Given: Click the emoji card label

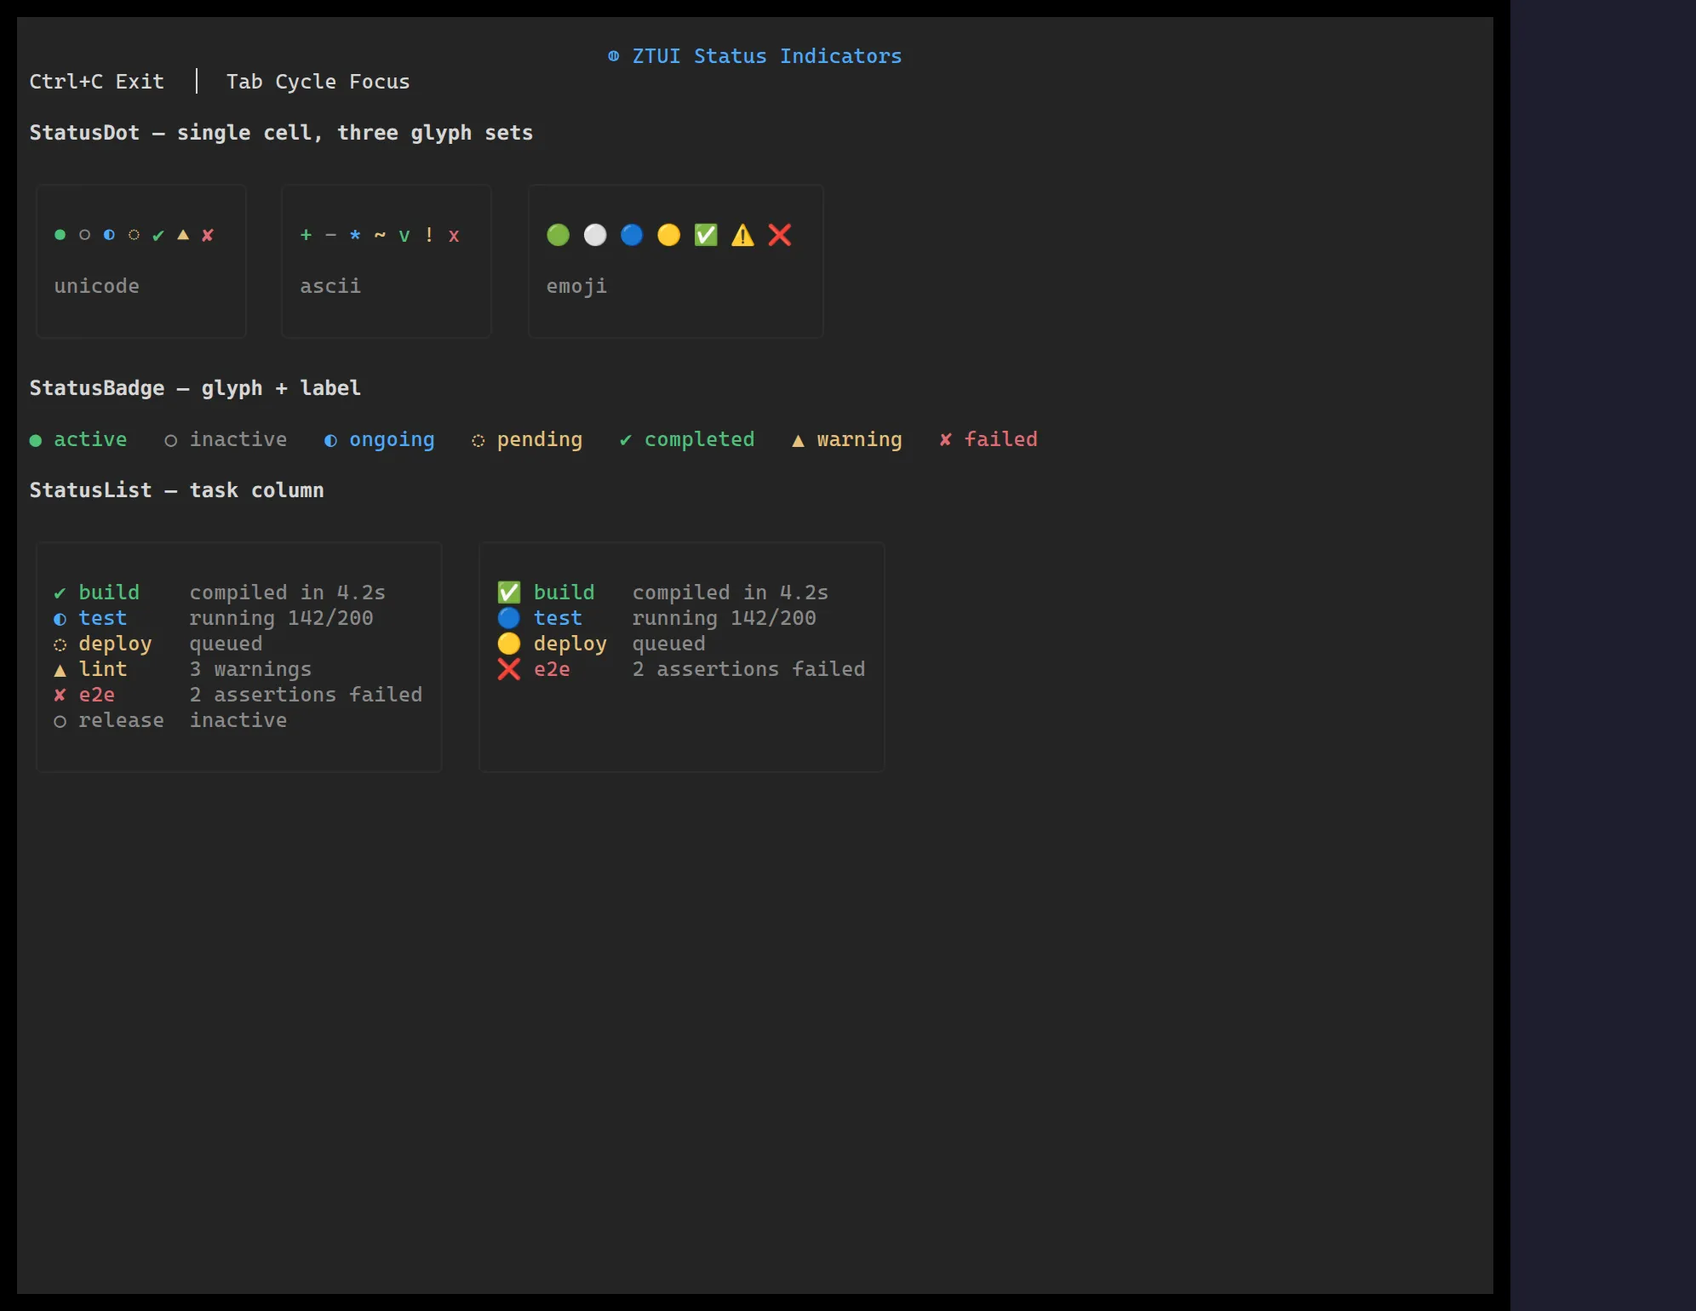Looking at the screenshot, I should (x=576, y=286).
